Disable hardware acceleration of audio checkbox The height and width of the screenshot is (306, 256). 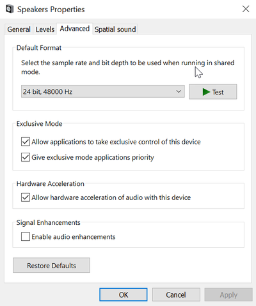[x=26, y=197]
